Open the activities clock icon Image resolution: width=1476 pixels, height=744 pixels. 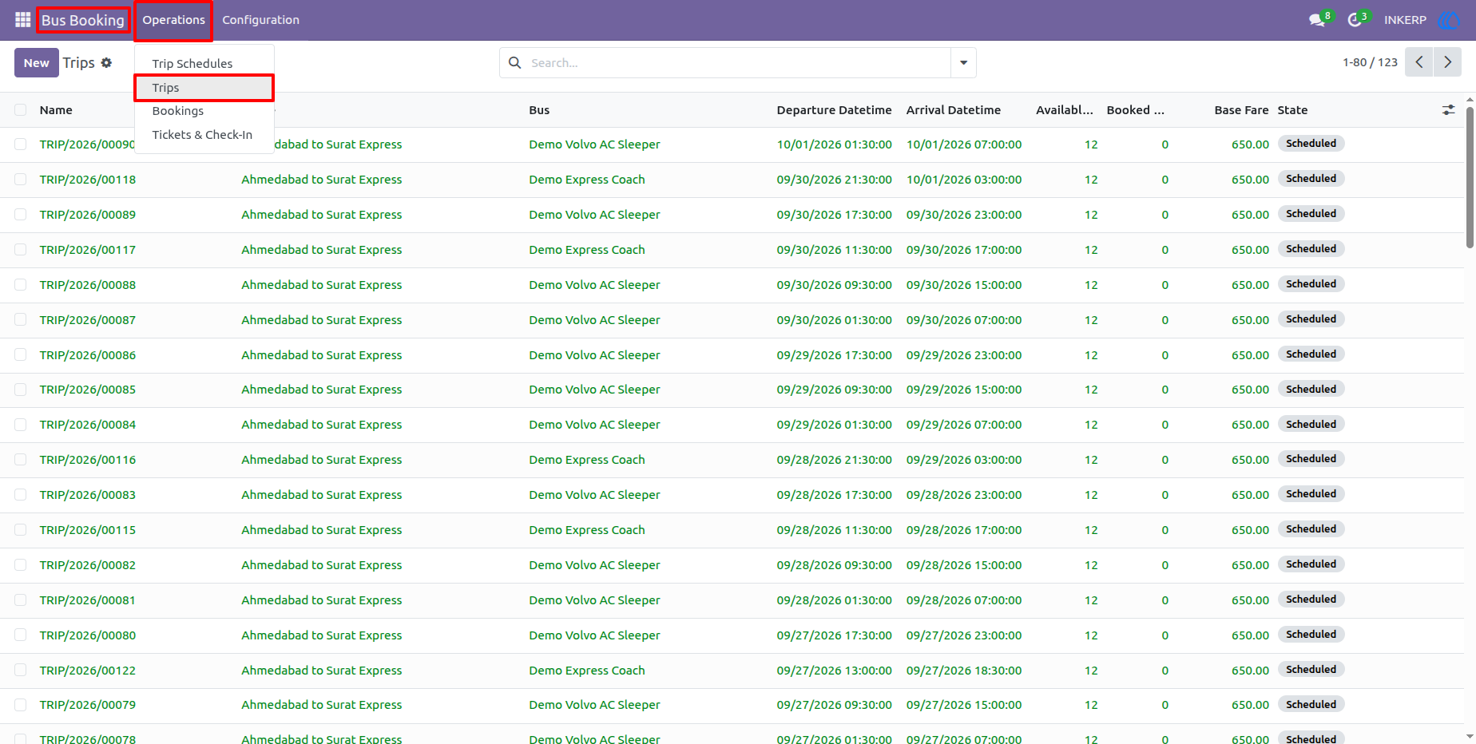[x=1355, y=20]
